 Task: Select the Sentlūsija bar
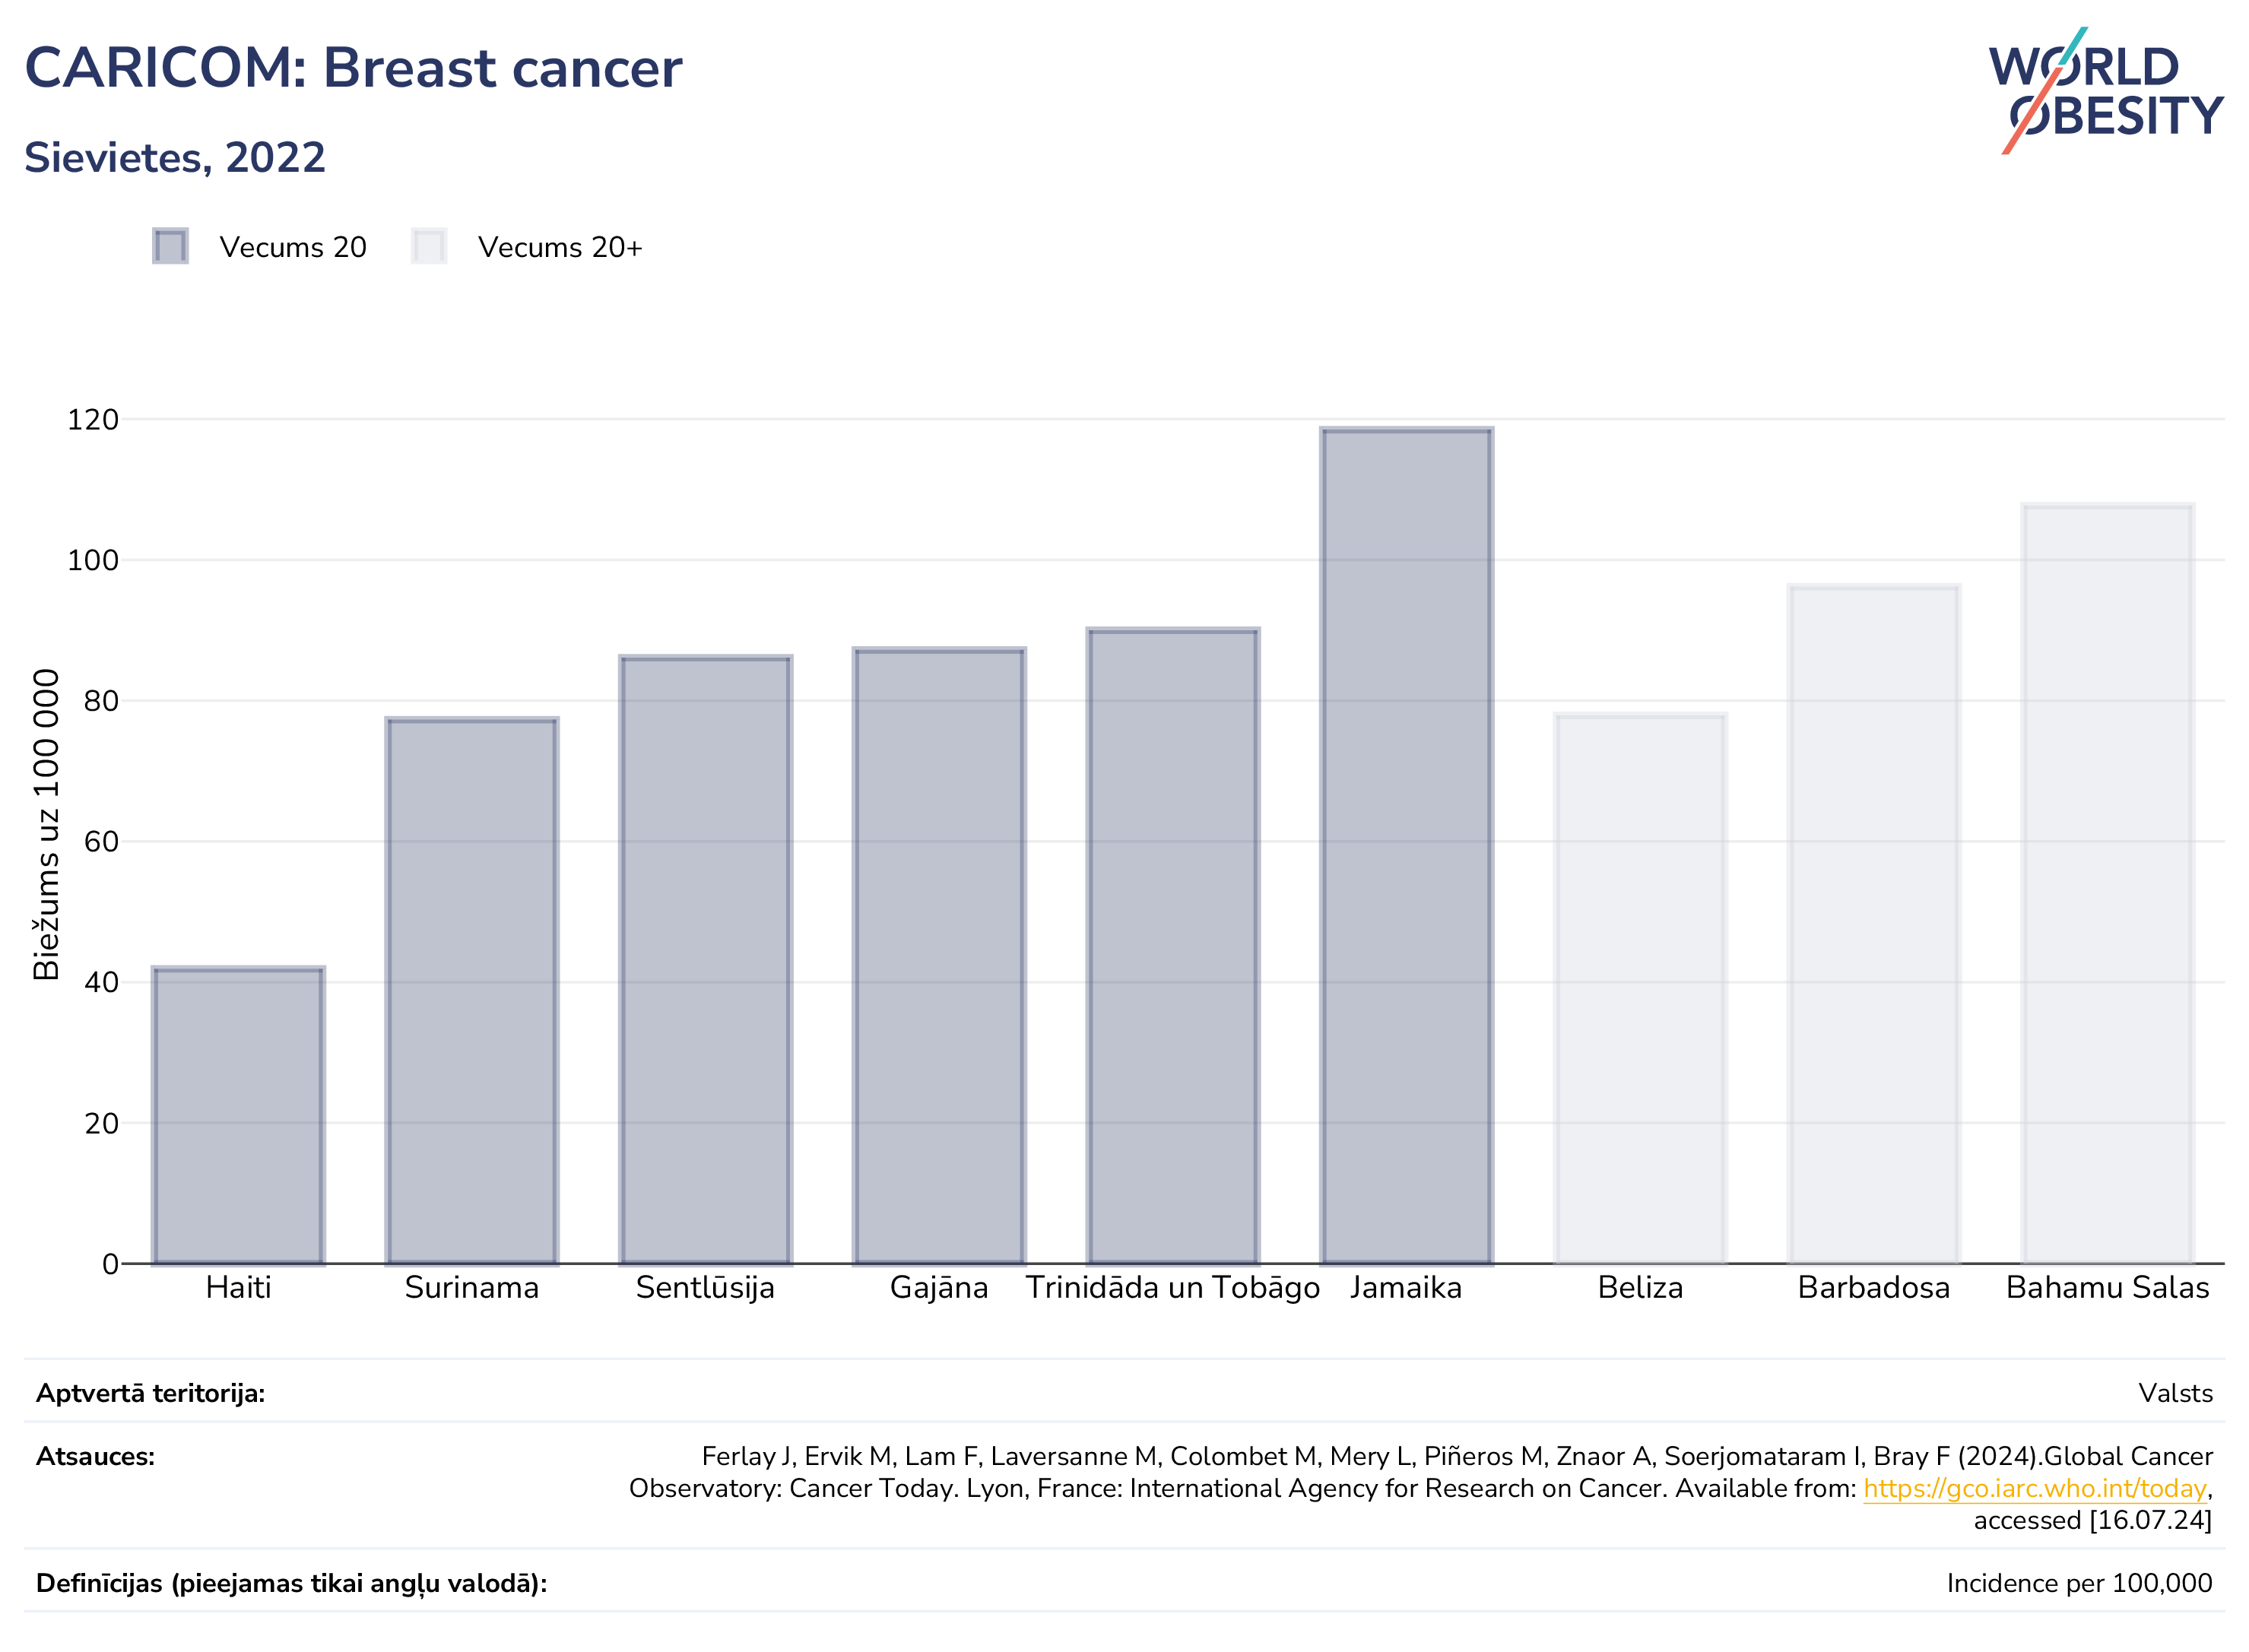point(706,960)
